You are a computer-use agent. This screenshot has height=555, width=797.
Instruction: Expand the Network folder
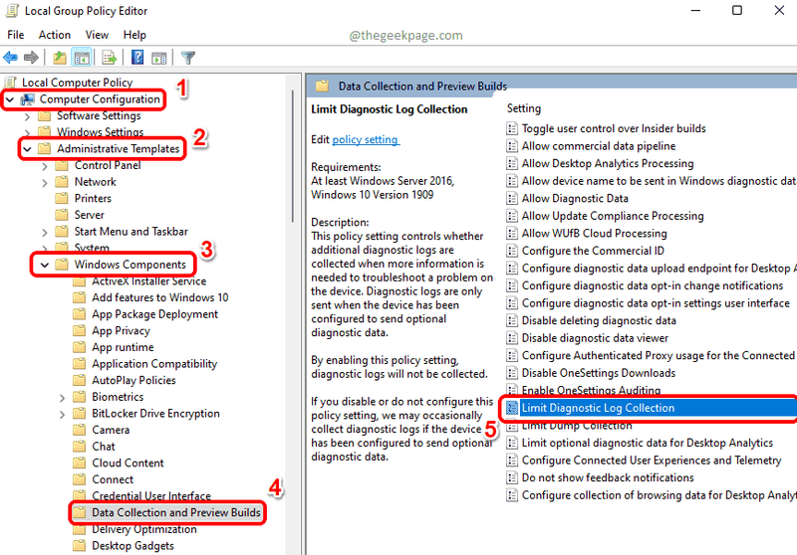point(45,183)
